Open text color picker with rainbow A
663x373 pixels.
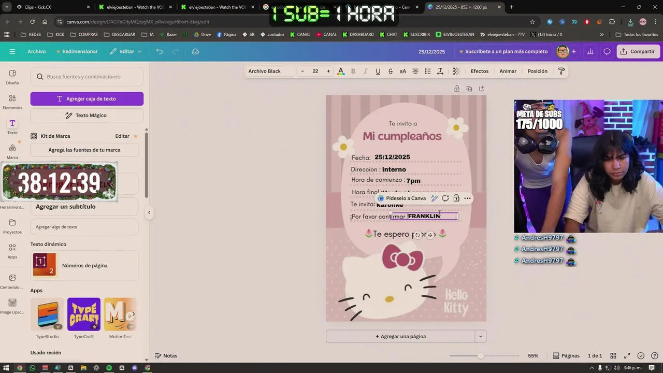(x=340, y=71)
